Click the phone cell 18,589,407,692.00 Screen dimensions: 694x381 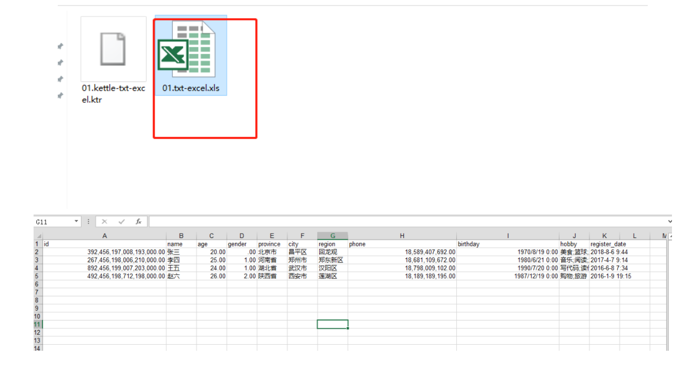coord(402,252)
